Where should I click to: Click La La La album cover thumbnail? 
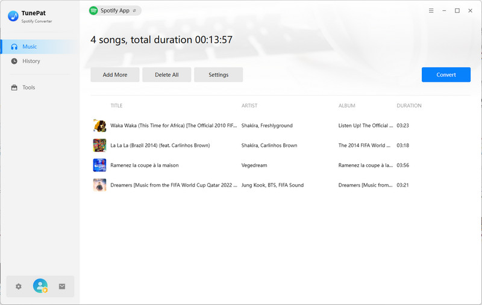click(99, 146)
